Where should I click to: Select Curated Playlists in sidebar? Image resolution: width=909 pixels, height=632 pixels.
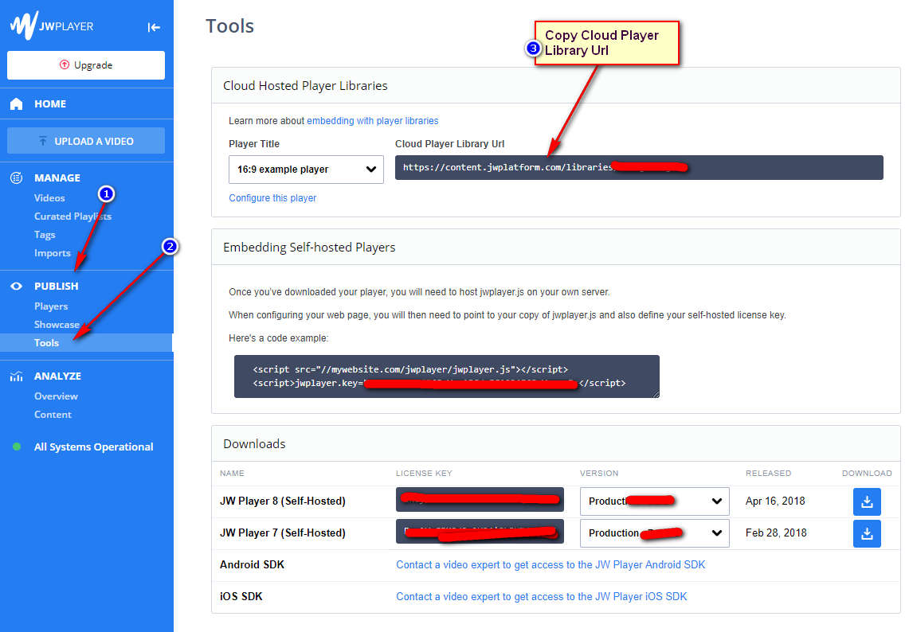72,217
